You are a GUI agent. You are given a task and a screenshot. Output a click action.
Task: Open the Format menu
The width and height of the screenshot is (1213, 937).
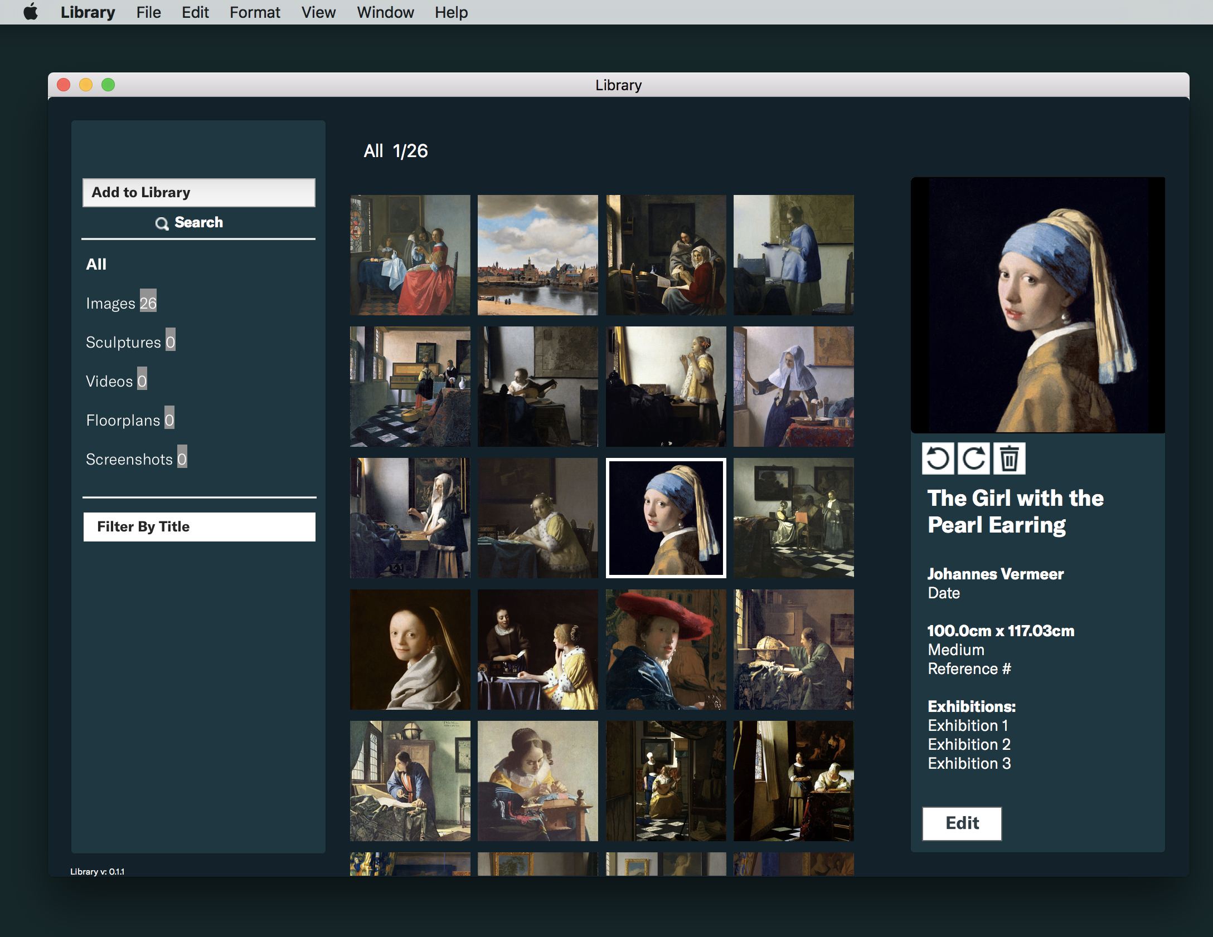coord(255,12)
